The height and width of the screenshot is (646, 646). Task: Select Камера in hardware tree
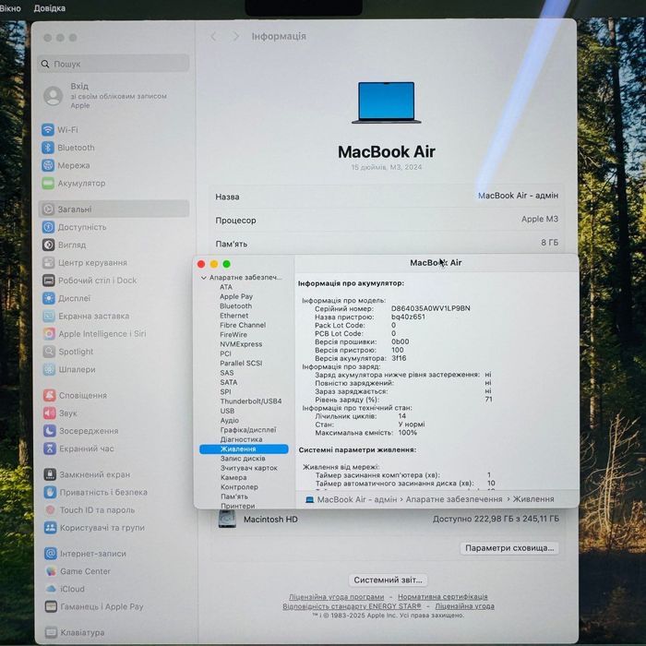click(233, 477)
